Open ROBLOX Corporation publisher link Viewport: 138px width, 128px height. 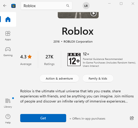pos(78,42)
